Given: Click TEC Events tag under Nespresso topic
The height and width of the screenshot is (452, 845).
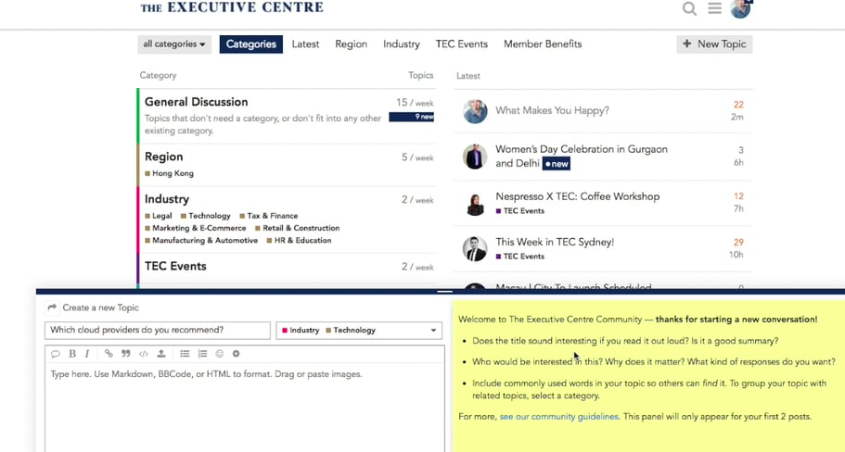Looking at the screenshot, I should [x=520, y=211].
